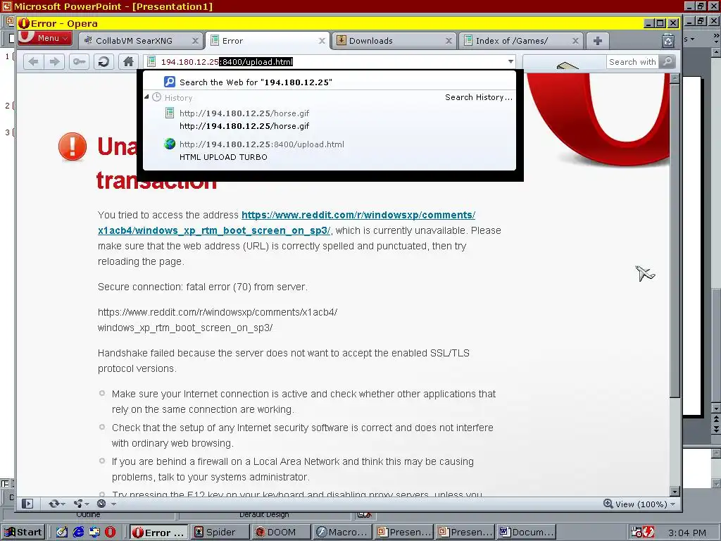This screenshot has height=541, width=721.
Task: Open the reddit windowsxp link in error page
Action: [287, 223]
